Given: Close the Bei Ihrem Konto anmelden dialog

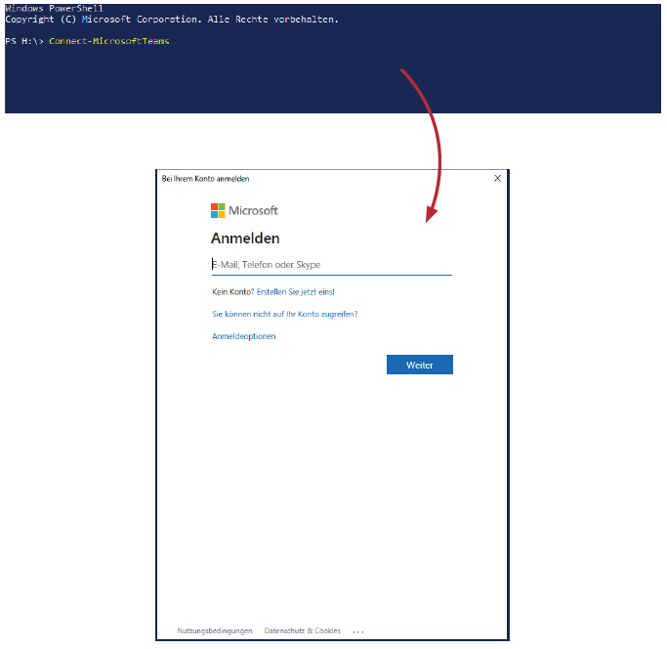Looking at the screenshot, I should 497,179.
